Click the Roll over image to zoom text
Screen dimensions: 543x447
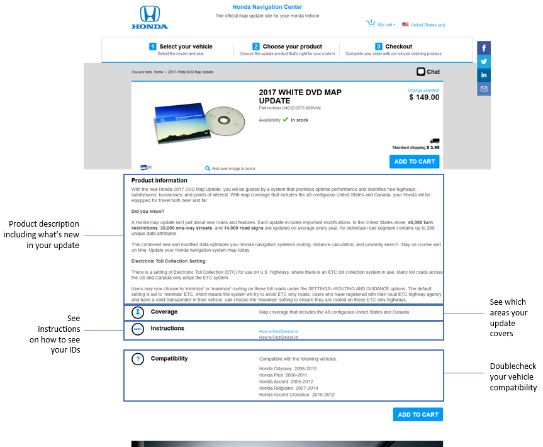(233, 169)
